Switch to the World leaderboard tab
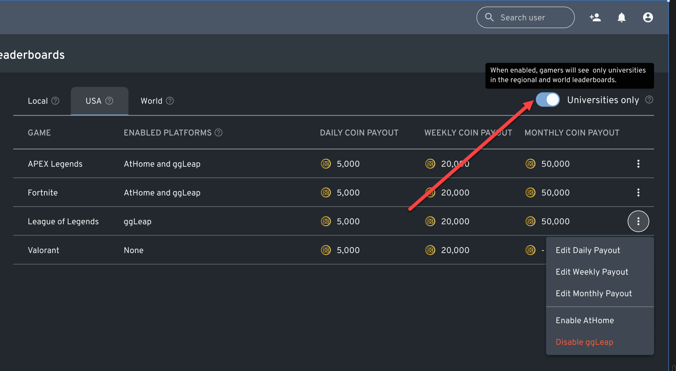 [152, 101]
